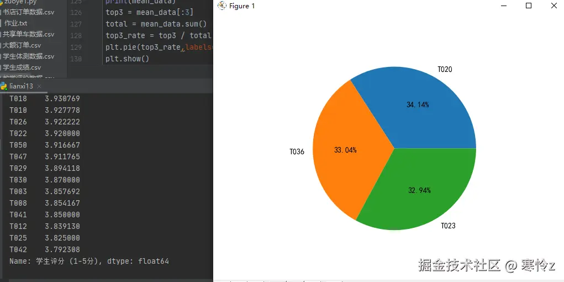Click the T020 pie label
This screenshot has height=282, width=564.
point(445,70)
